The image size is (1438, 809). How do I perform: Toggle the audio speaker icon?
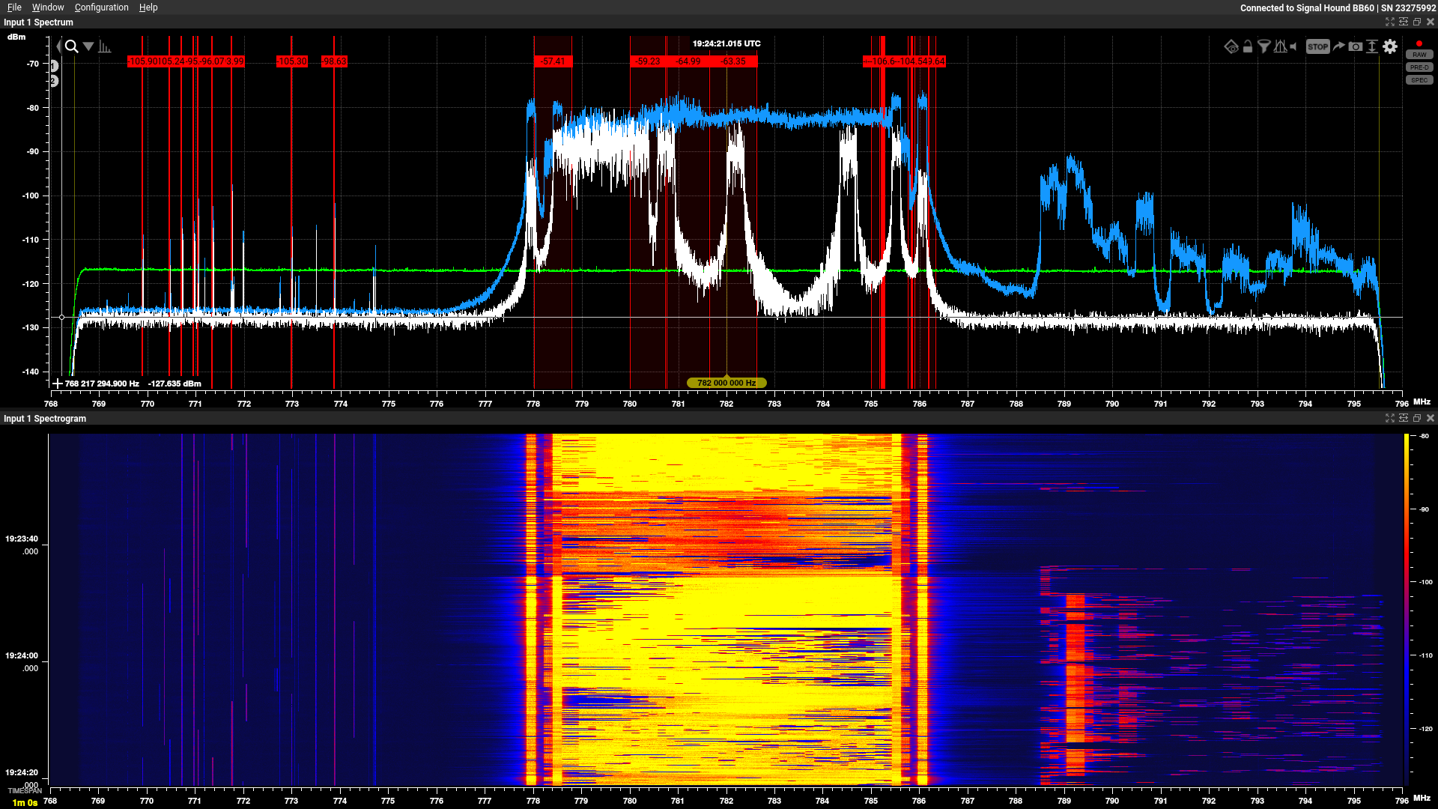pos(1293,46)
